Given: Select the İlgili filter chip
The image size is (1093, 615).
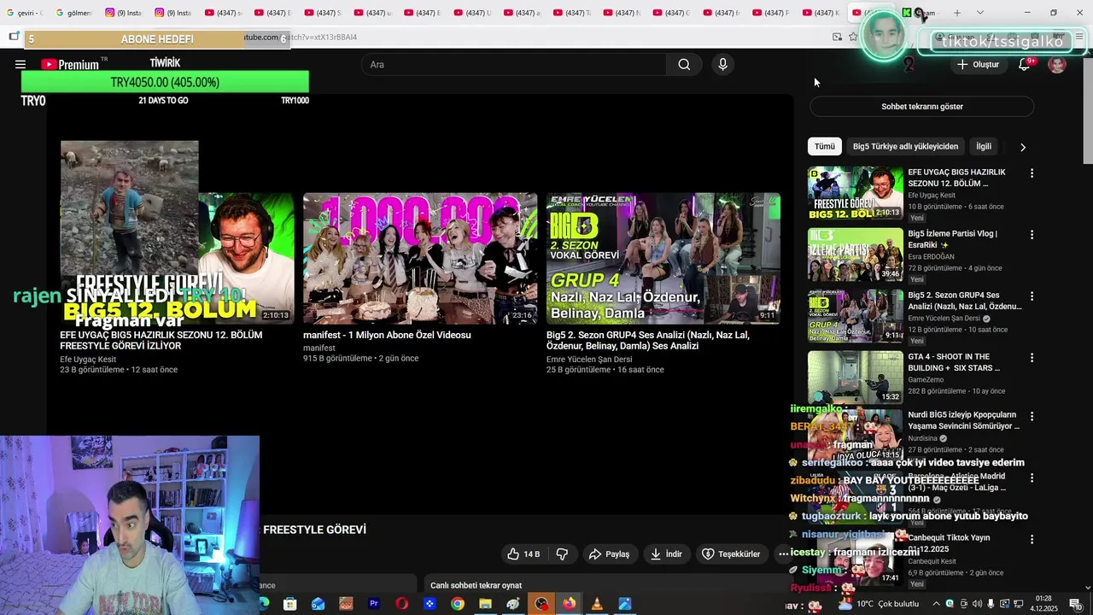Looking at the screenshot, I should click(984, 146).
